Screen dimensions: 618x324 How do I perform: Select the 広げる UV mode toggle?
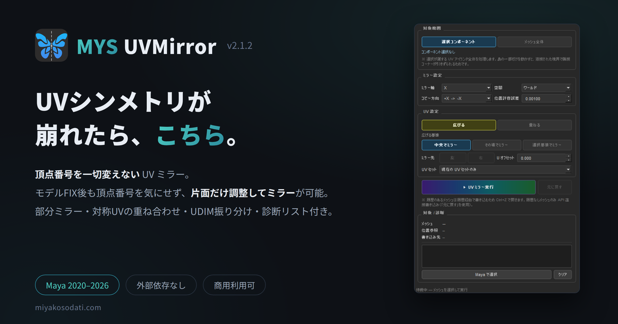(459, 125)
